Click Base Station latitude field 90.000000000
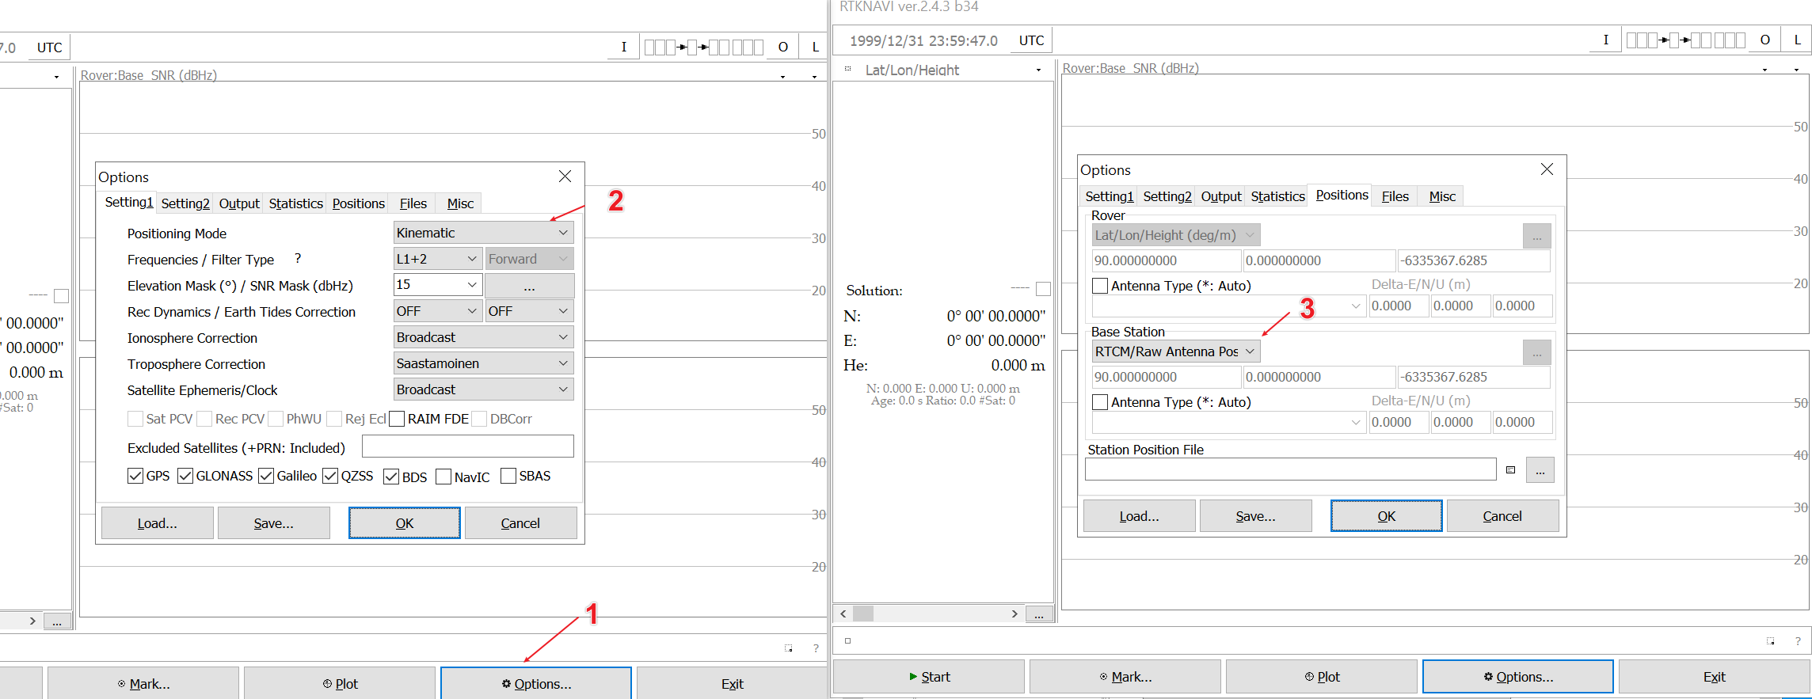Screen dimensions: 1812x699 tap(1167, 377)
